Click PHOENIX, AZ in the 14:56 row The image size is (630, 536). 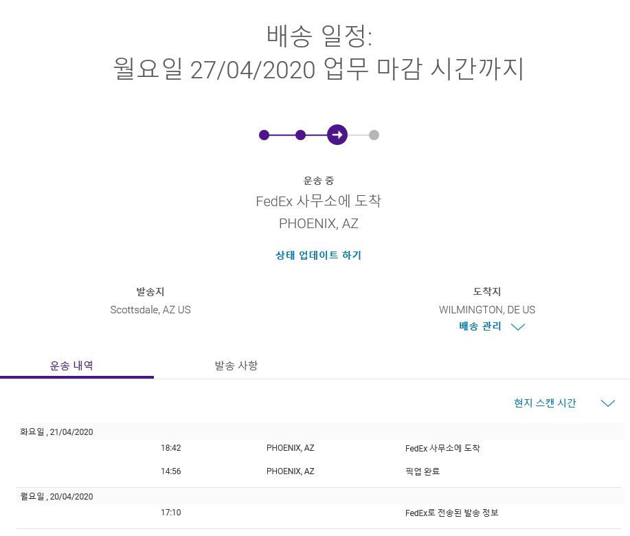[290, 471]
